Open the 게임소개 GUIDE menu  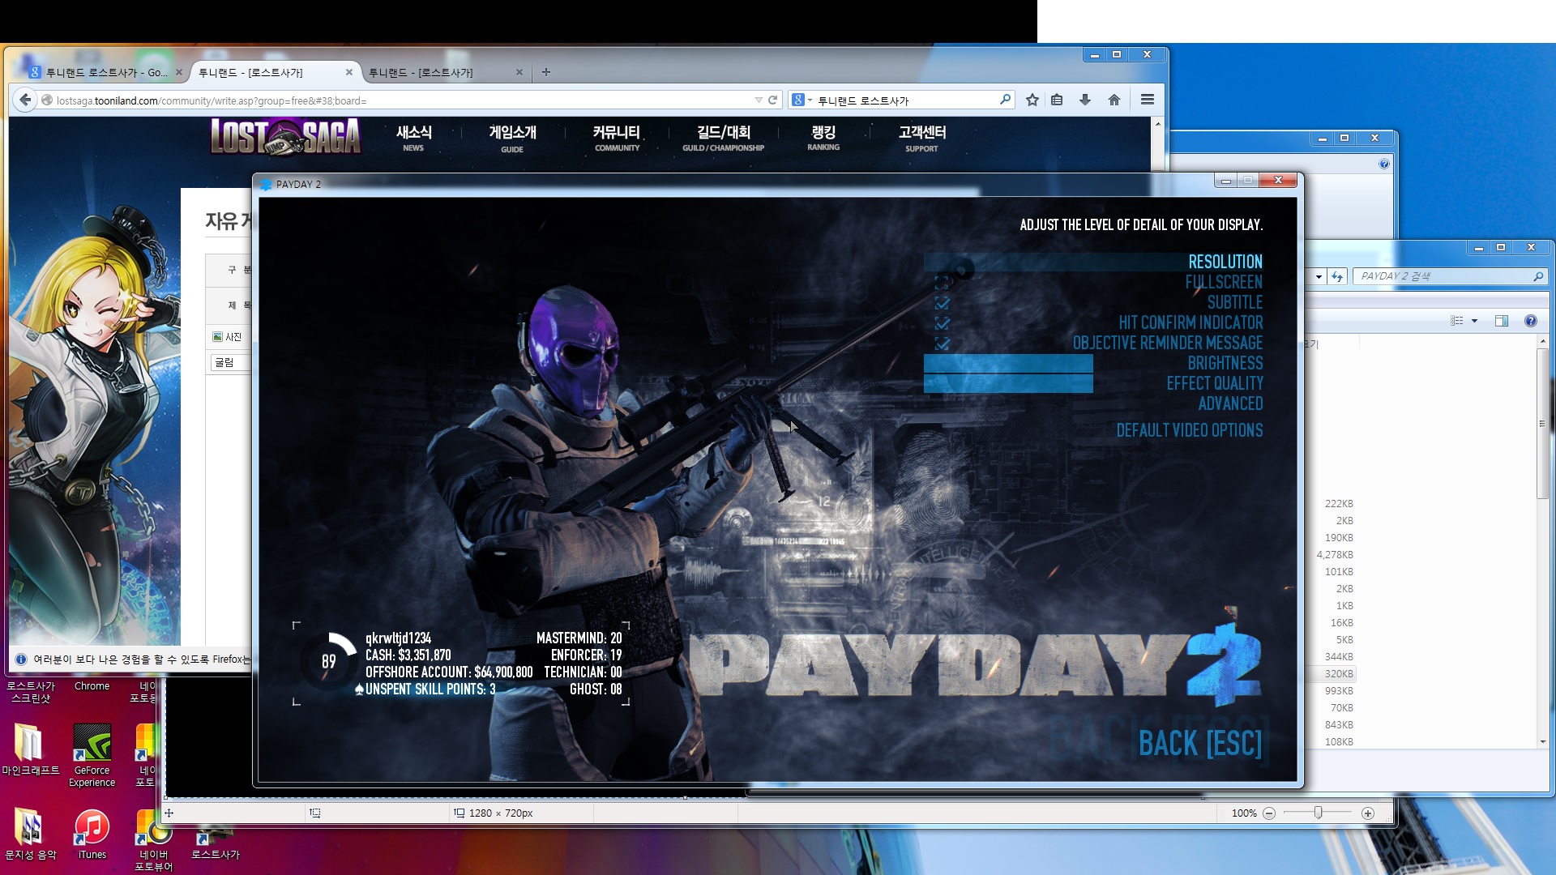pyautogui.click(x=512, y=137)
